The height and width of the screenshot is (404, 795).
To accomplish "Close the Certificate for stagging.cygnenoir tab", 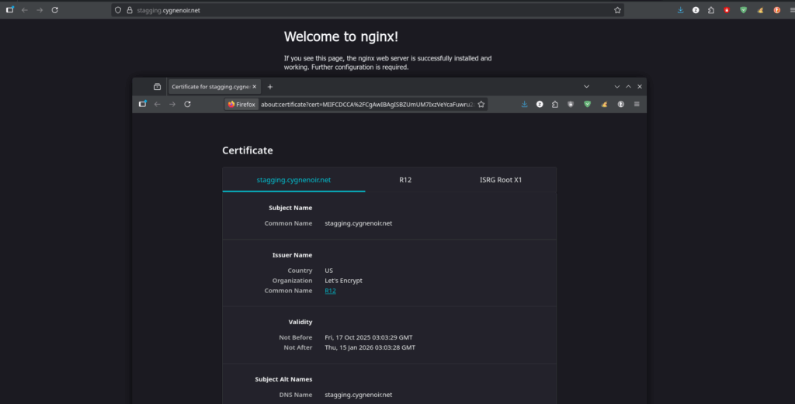I will pyautogui.click(x=254, y=87).
